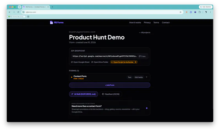This screenshot has width=220, height=131.
Task: Click Ask Gemini button
Action: pyautogui.click(x=205, y=7)
